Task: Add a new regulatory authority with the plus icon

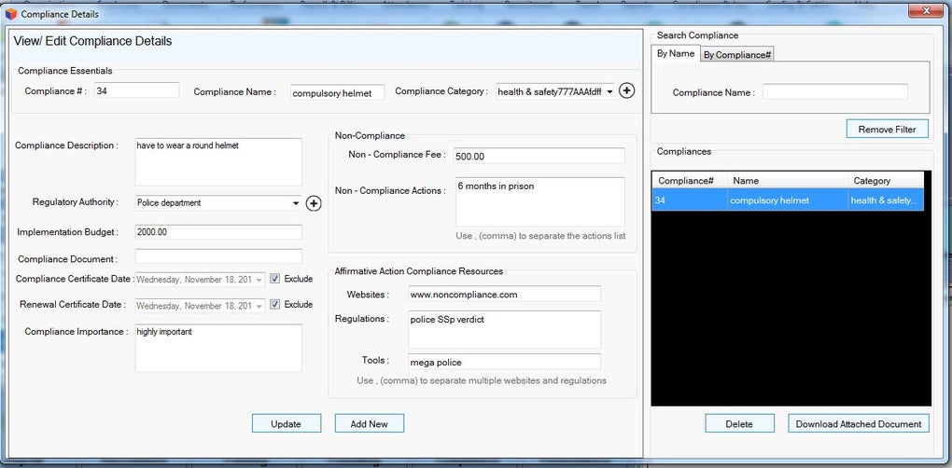Action: click(314, 203)
